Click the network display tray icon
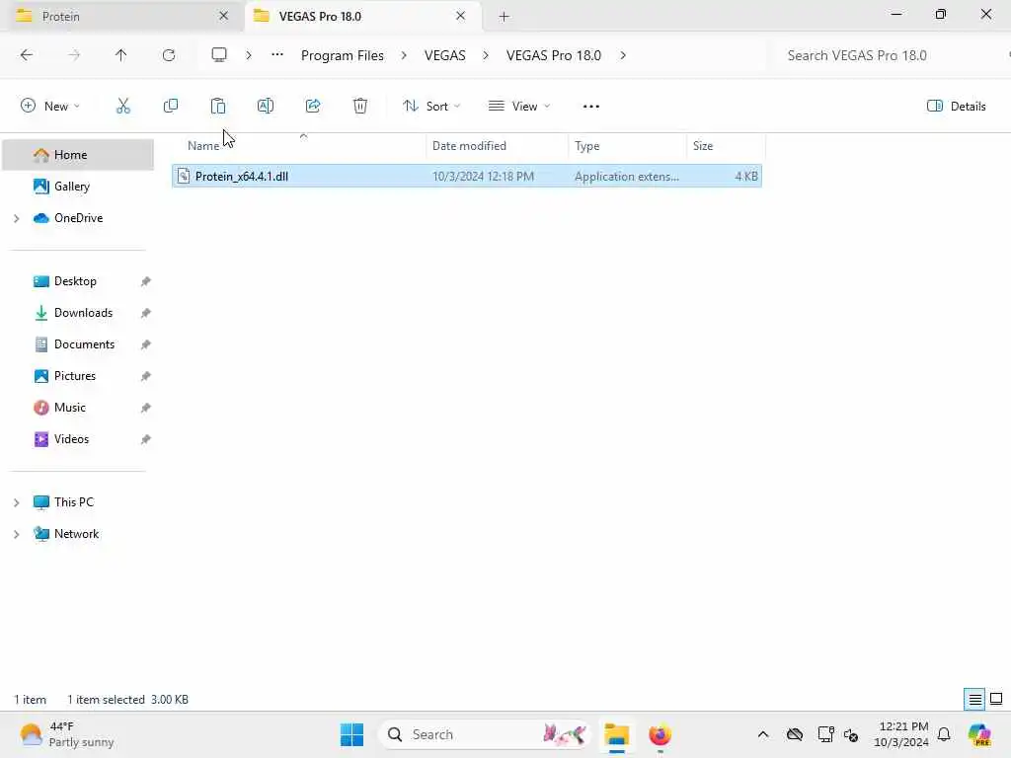Image resolution: width=1011 pixels, height=758 pixels. click(826, 734)
